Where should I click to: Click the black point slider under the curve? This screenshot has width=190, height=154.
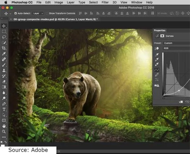164,97
